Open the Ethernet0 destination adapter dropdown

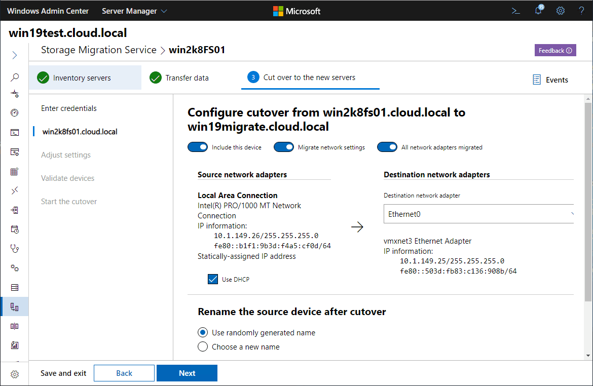[x=478, y=214]
